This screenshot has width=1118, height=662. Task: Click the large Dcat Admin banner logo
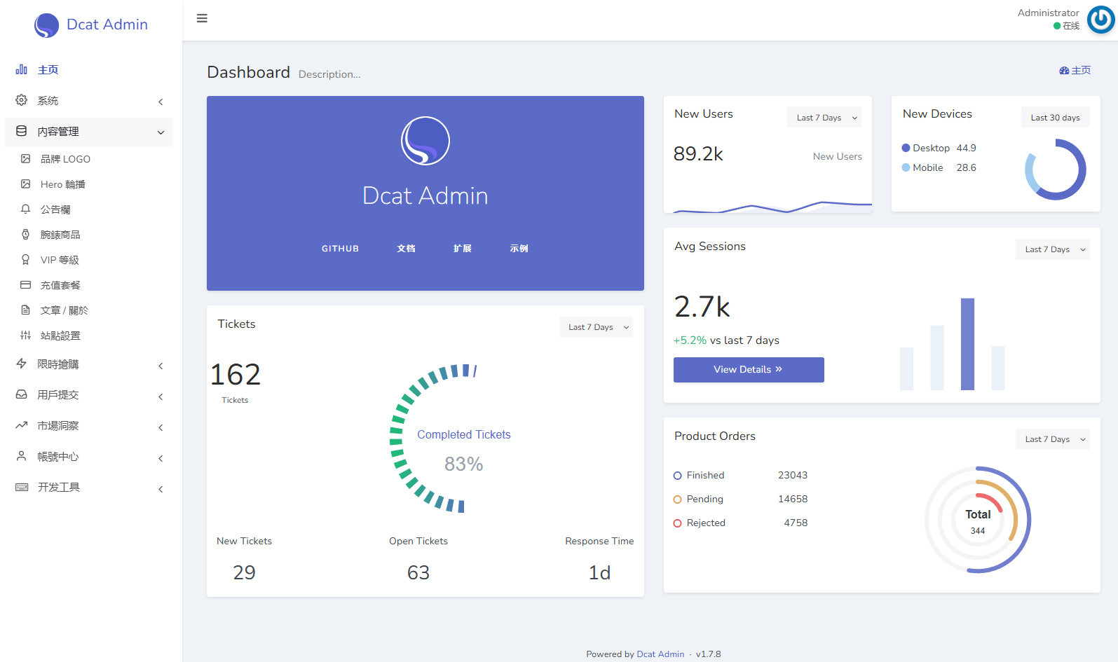425,141
